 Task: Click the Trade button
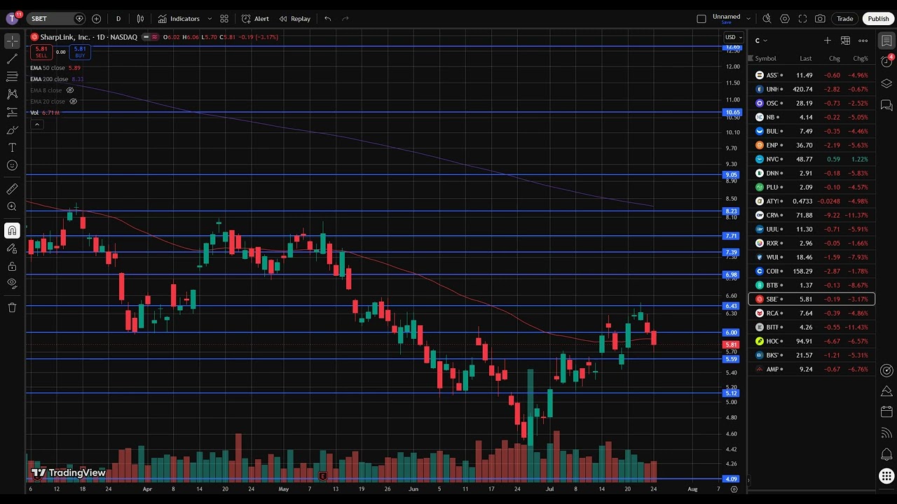click(845, 19)
